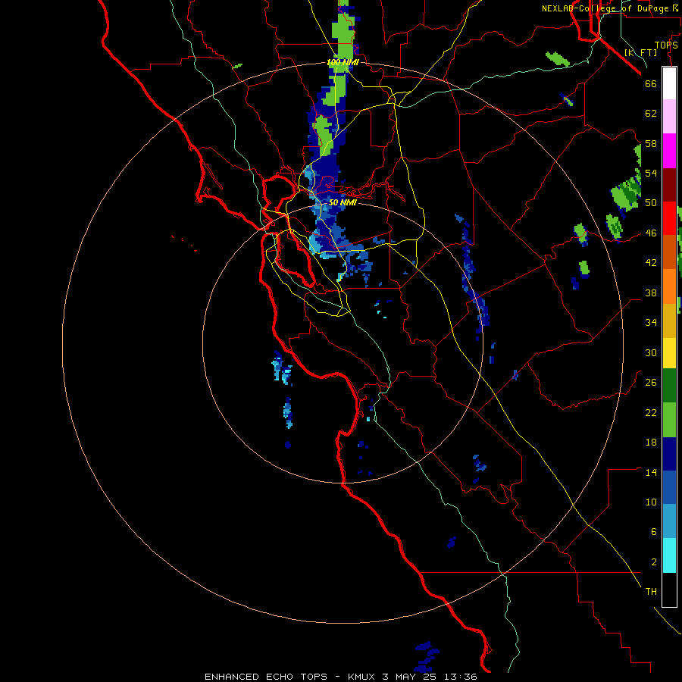
Task: Select the light pink legend color swatch
Action: [669, 117]
